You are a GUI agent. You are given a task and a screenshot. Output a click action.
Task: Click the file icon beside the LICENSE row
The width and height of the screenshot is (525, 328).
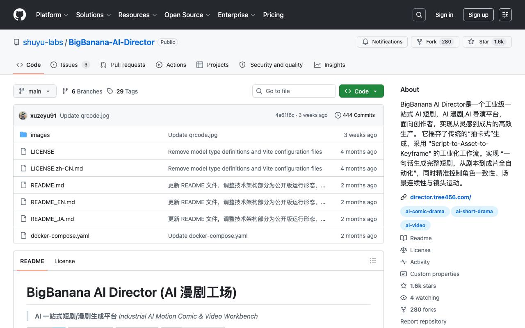coord(23,152)
